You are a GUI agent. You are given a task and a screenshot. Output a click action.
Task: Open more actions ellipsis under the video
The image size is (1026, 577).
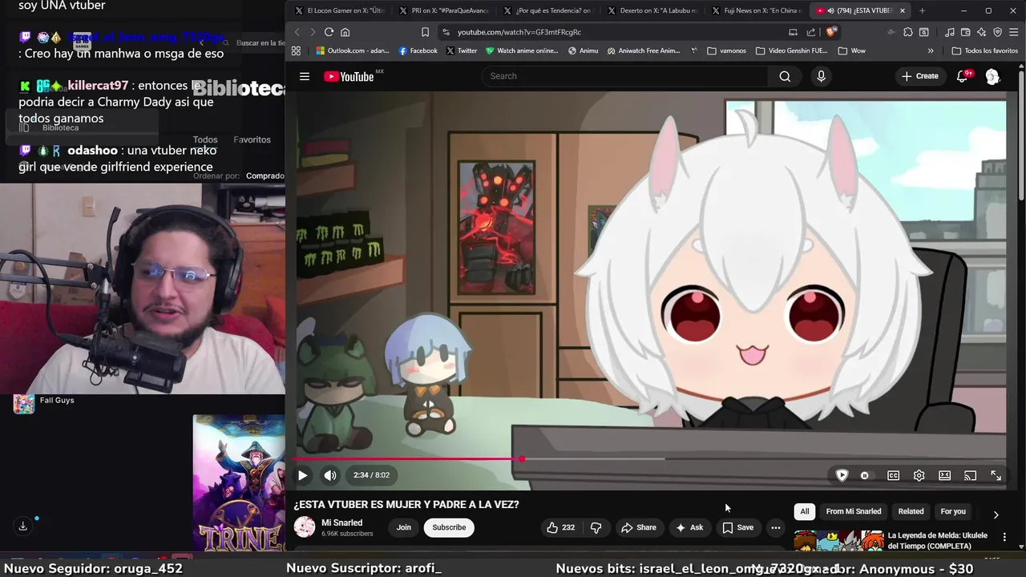tap(775, 527)
